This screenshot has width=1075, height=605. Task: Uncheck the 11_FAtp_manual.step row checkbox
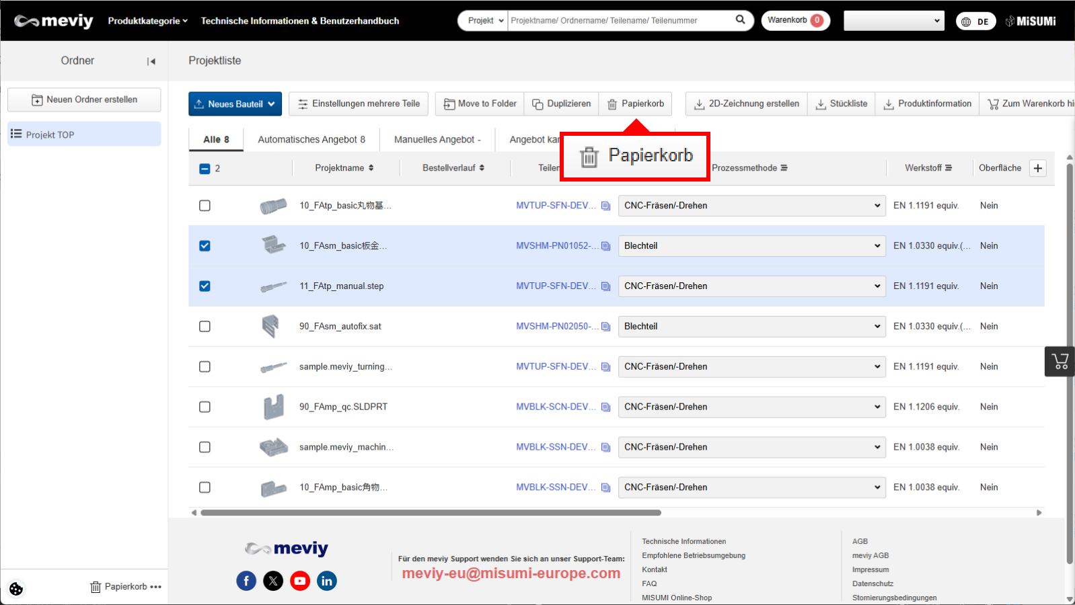pyautogui.click(x=205, y=286)
